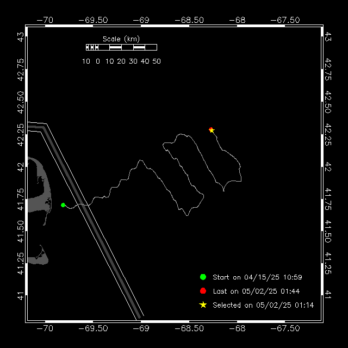Select the "Start on 04/15/25 10:59" legend text
348x348 pixels.
pos(257,277)
